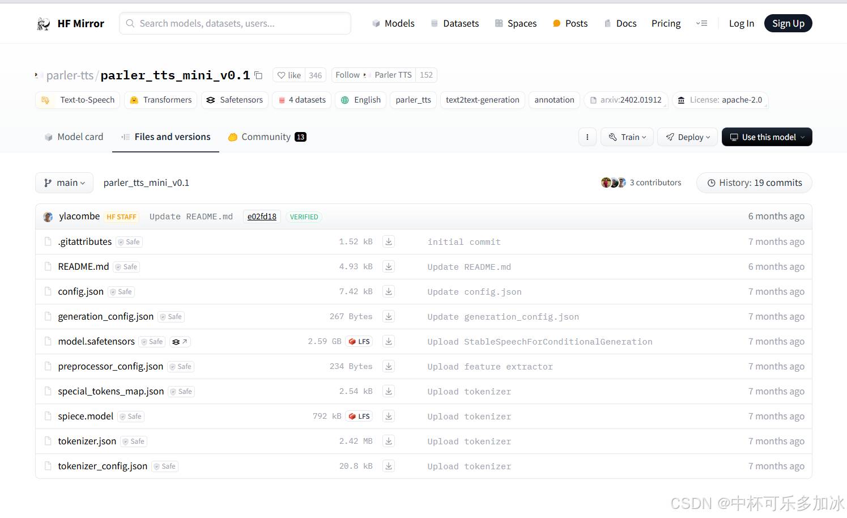Click the Safe badge next to .gitattributes
Viewport: 847px width, 518px height.
pos(129,242)
